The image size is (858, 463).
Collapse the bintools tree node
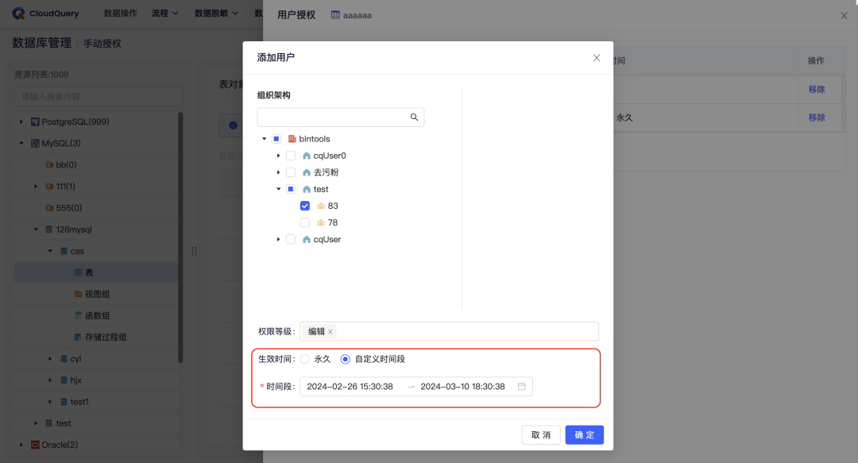tap(265, 139)
